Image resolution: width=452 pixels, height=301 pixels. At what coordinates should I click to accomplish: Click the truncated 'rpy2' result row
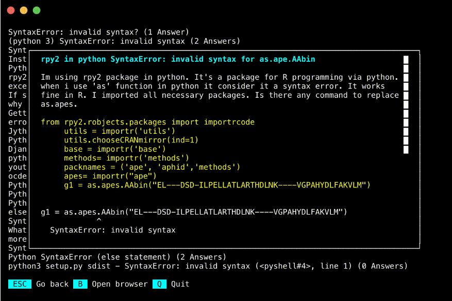tap(18, 77)
